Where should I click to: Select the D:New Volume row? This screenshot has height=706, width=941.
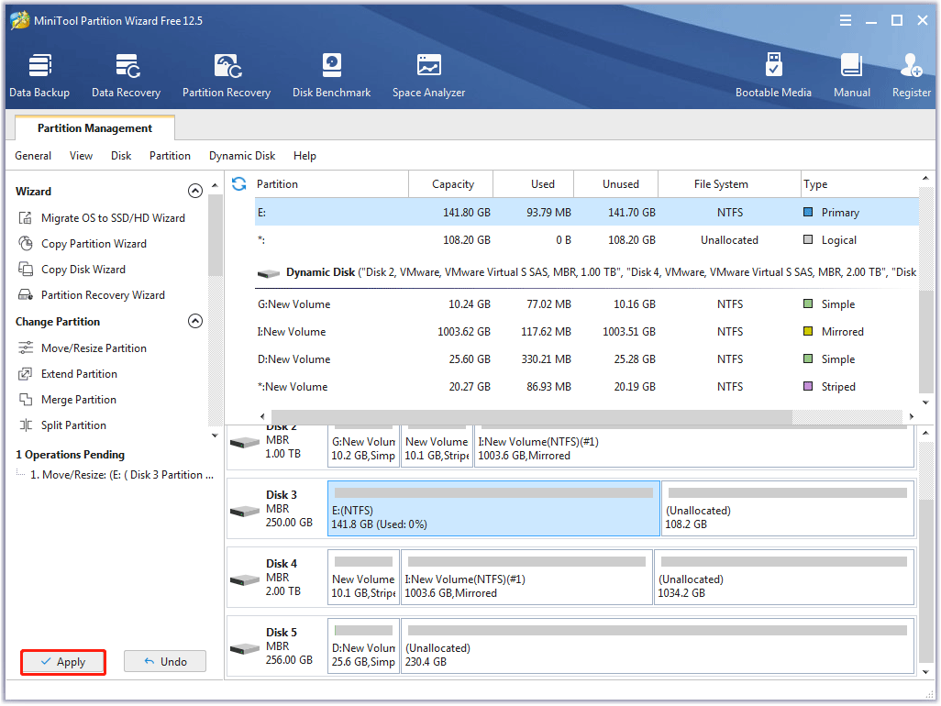coord(587,359)
